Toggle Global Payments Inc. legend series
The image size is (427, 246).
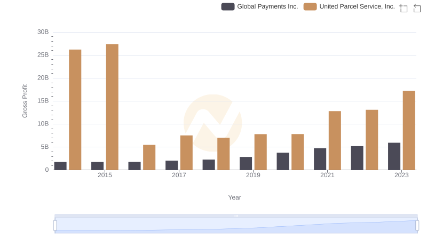tap(259, 6)
